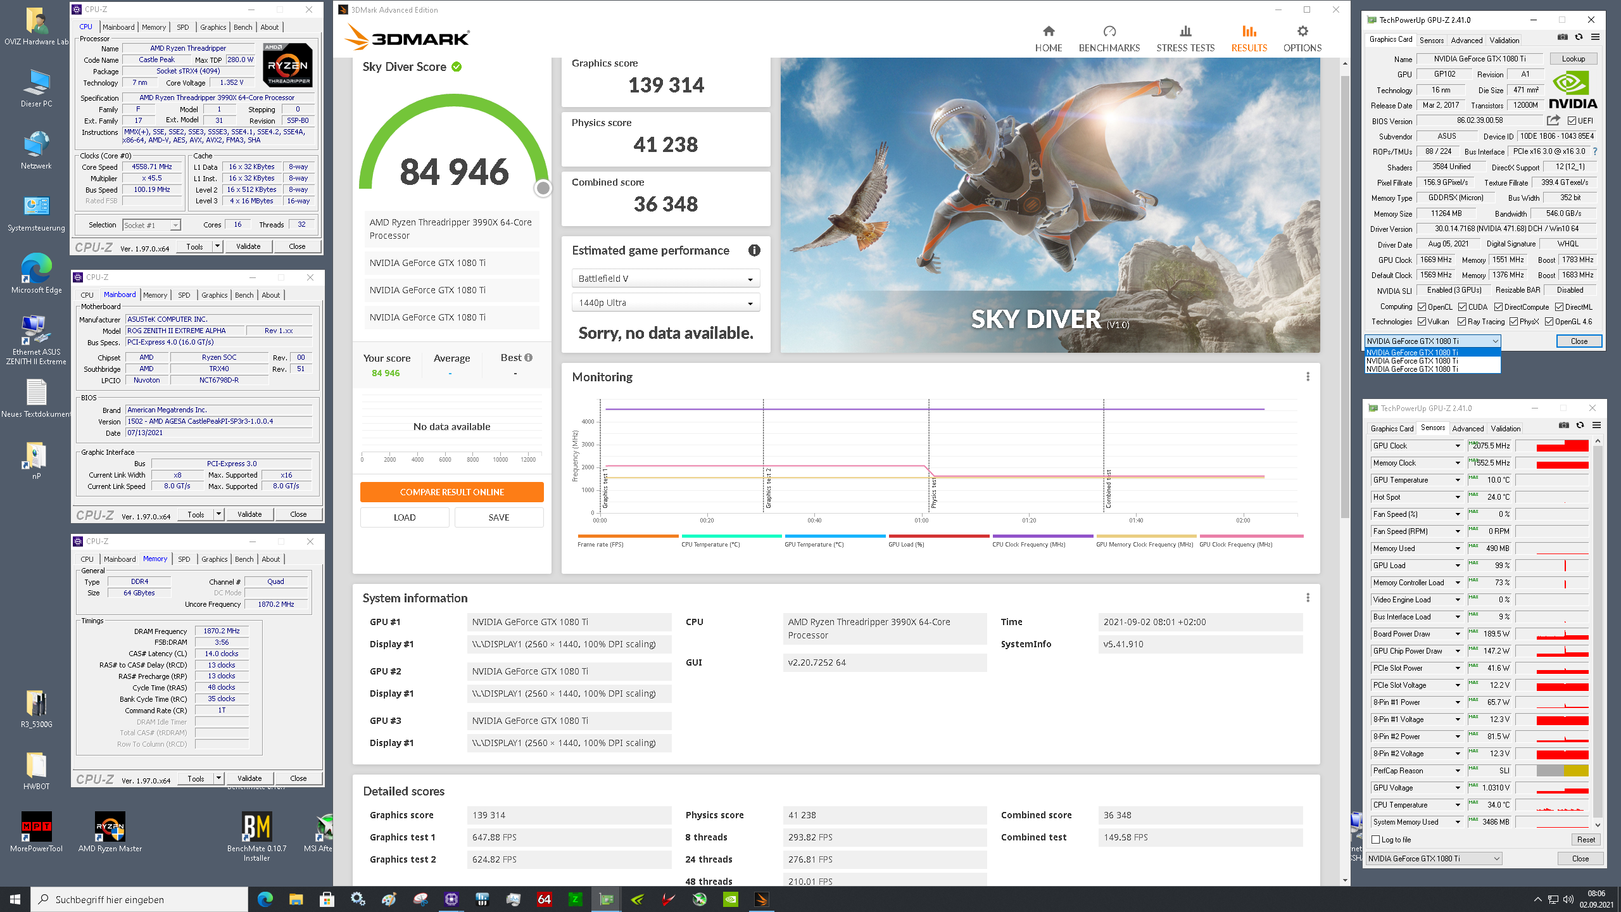The height and width of the screenshot is (912, 1621).
Task: Refresh GPU-Z data in Graphics Card window
Action: (x=1579, y=37)
